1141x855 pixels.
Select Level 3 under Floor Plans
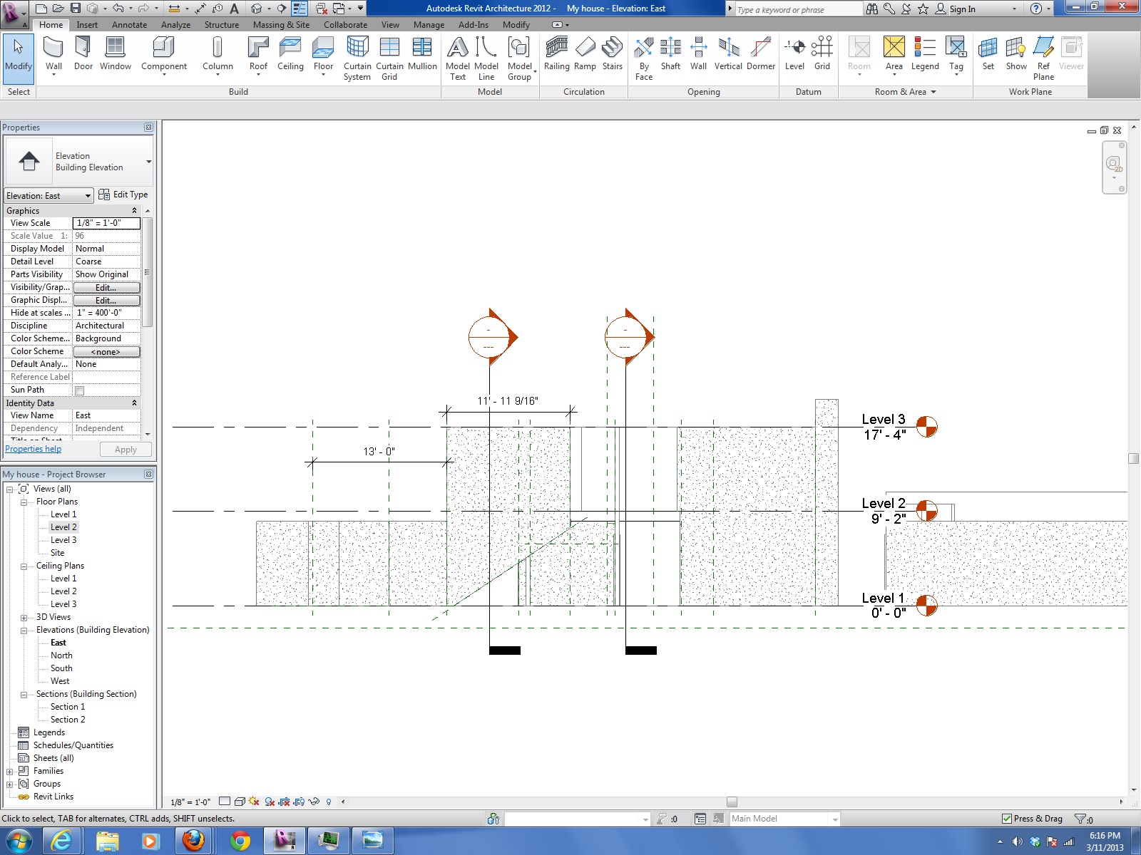point(63,541)
